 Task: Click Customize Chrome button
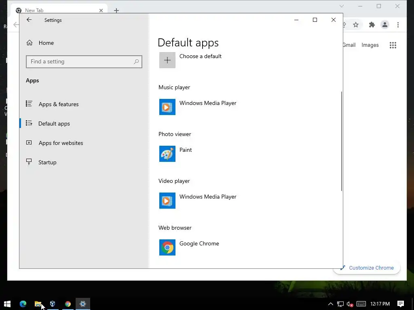tap(368, 268)
